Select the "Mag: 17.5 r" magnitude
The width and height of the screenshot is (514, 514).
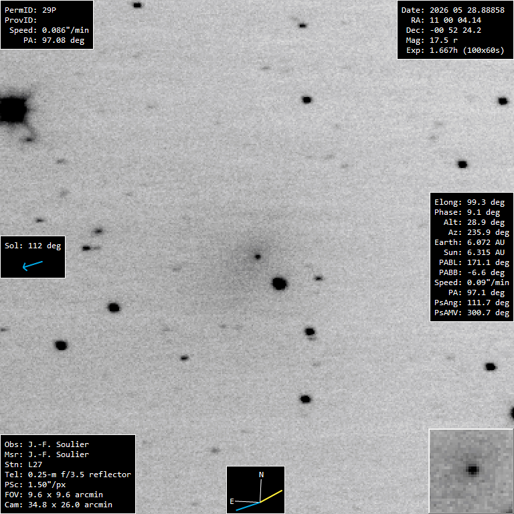pyautogui.click(x=432, y=40)
